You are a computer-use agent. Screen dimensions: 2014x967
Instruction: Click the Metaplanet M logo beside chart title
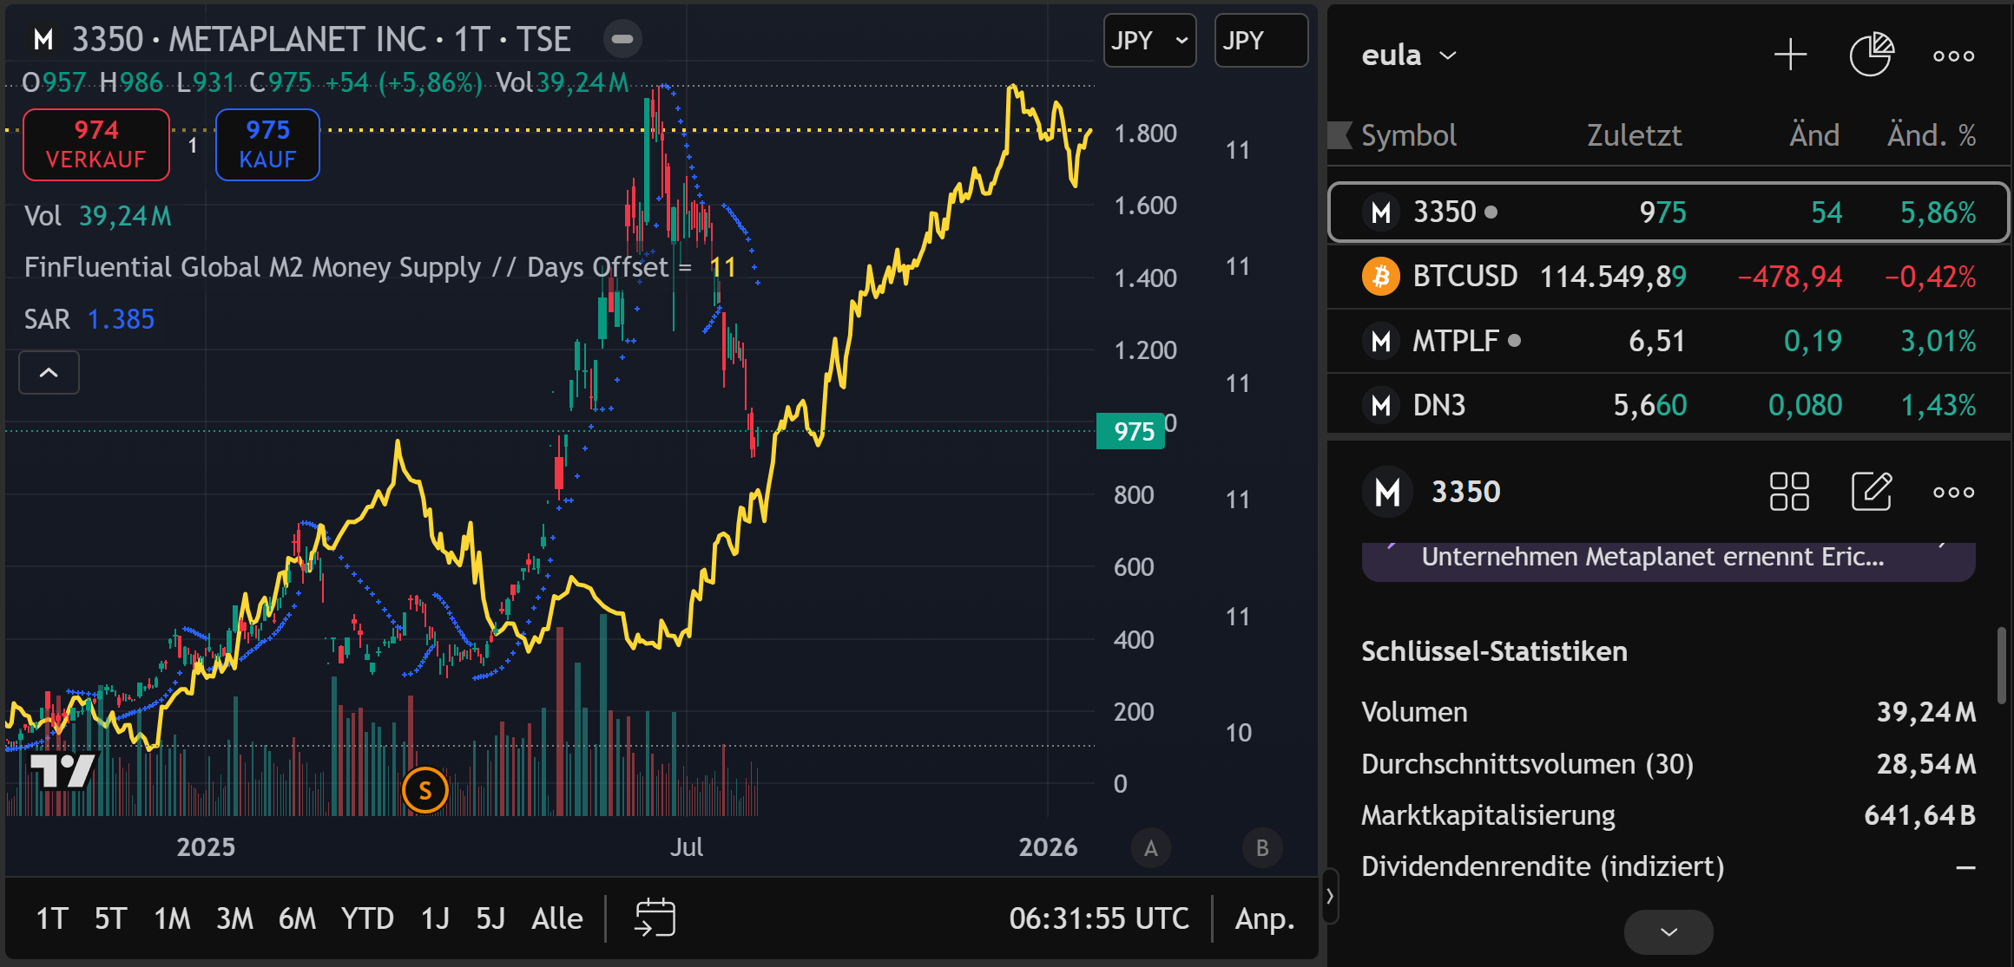pyautogui.click(x=43, y=39)
